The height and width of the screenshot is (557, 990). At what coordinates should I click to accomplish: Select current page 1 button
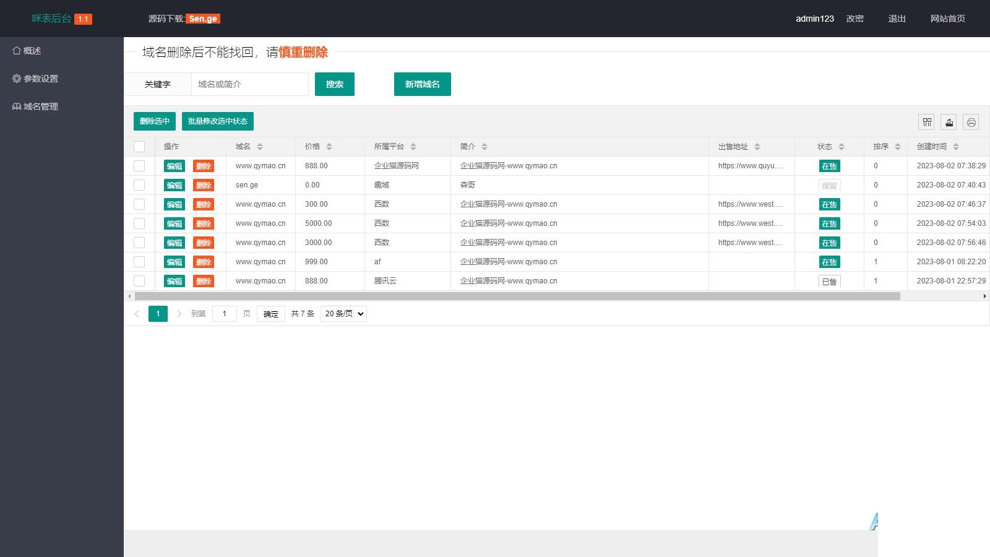pos(158,314)
